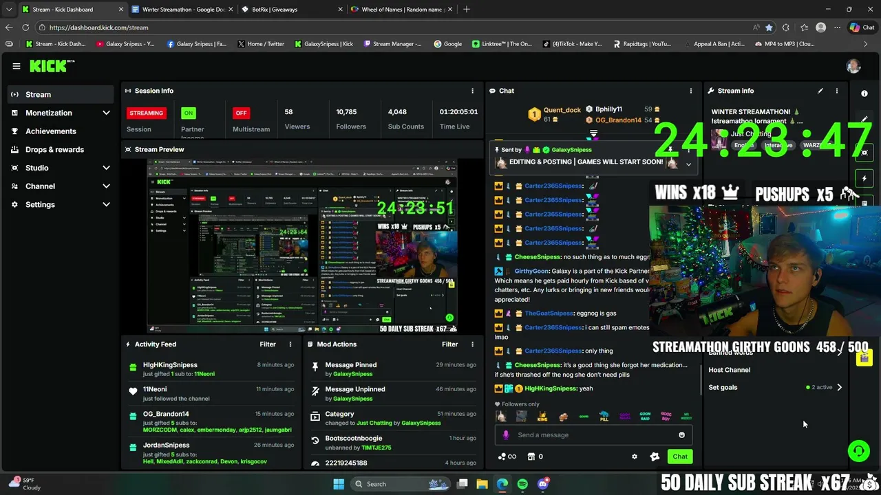This screenshot has width=881, height=495.
Task: Open Stream info panel kebab menu
Action: pos(837,91)
